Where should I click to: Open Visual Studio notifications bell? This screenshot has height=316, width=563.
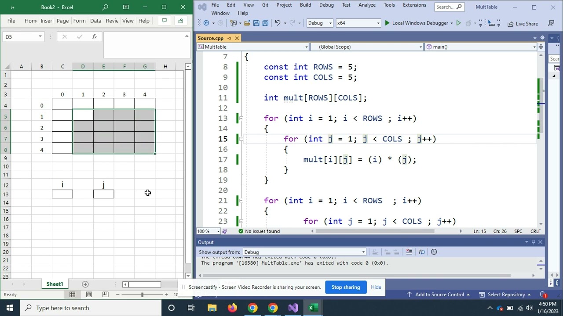coord(543,294)
